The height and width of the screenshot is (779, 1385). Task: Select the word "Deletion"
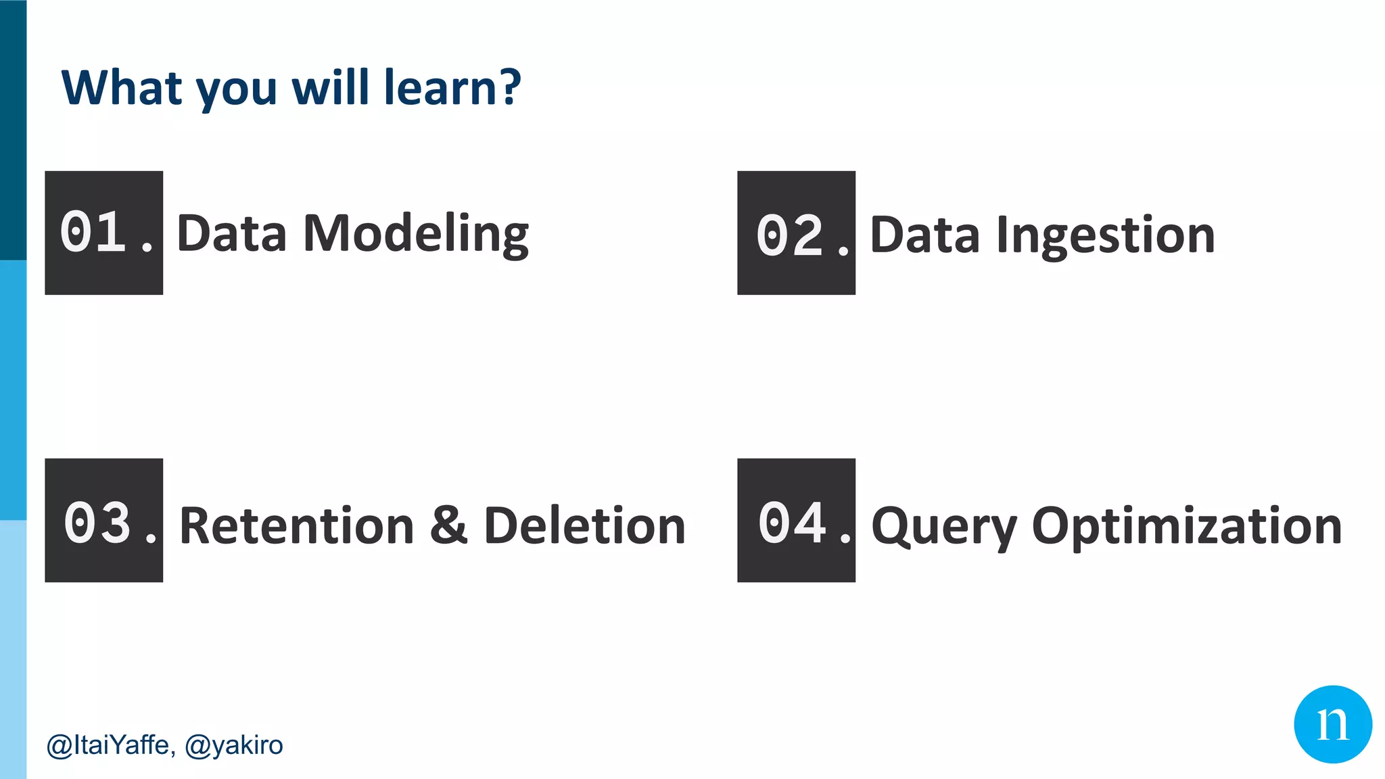click(585, 526)
